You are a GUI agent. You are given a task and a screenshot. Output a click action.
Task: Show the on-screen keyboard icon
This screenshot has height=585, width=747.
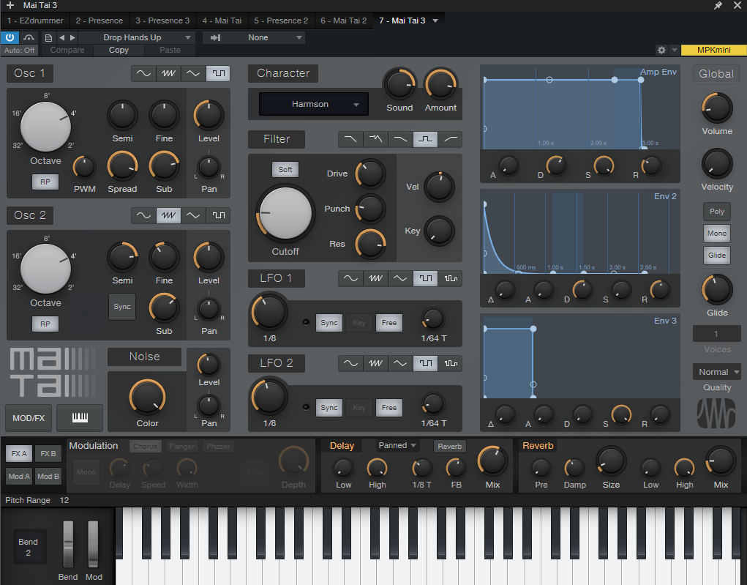tap(80, 417)
